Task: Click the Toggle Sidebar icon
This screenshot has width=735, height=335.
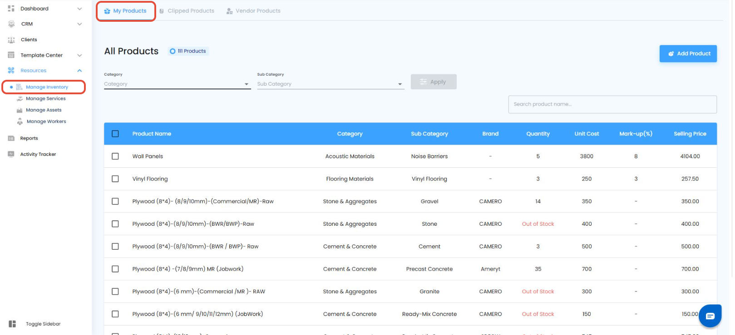Action: click(12, 324)
